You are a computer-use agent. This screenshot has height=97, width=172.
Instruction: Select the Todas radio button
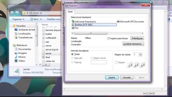click(x=72, y=54)
